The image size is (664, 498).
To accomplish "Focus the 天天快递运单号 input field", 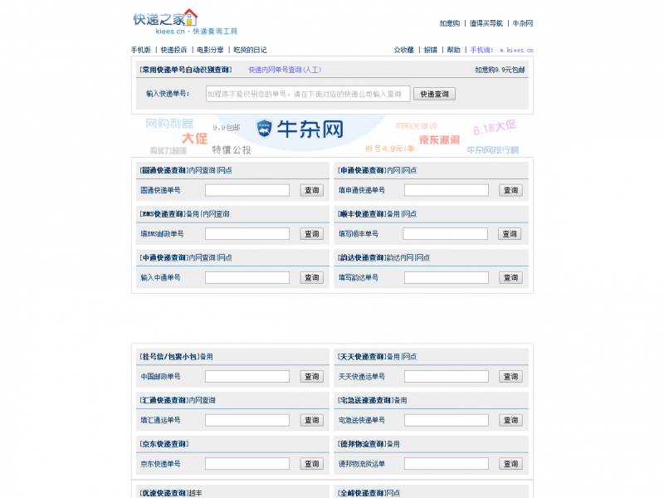I will (x=447, y=377).
